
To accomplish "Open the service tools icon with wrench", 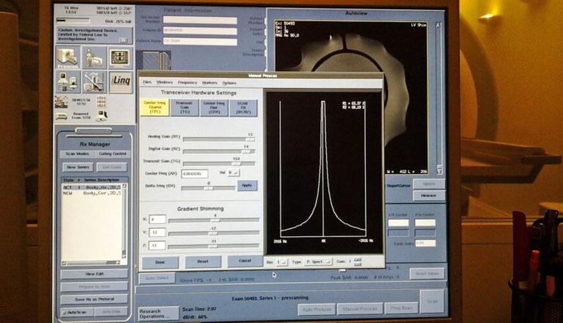I will point(94,82).
